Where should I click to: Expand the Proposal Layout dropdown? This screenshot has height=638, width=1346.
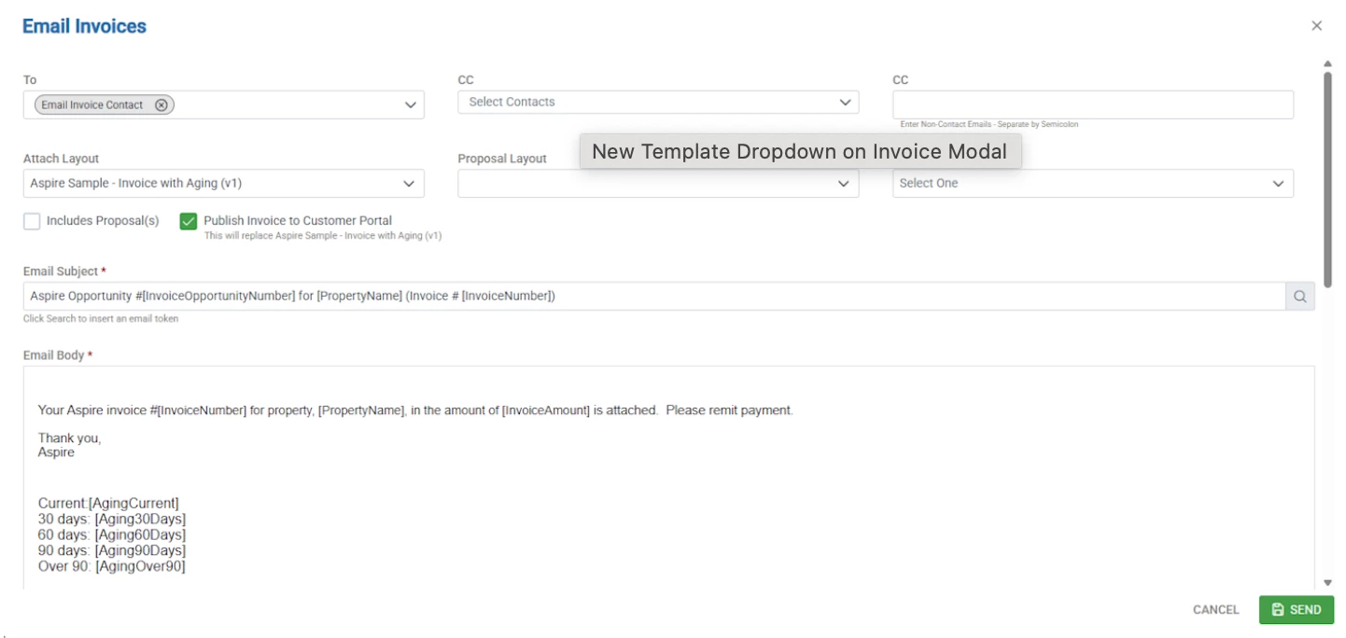[x=658, y=184]
